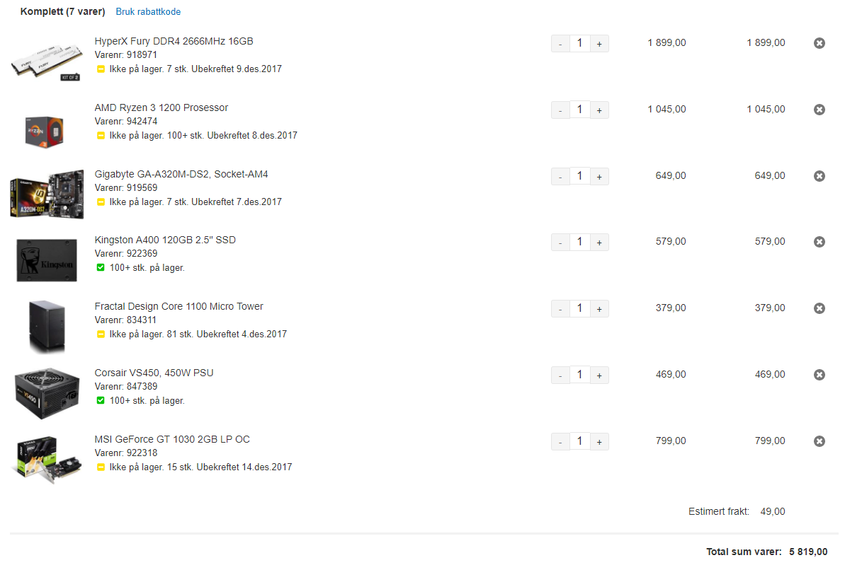
Task: Remove MSI GeForce GT 1030 from cart
Action: click(819, 441)
